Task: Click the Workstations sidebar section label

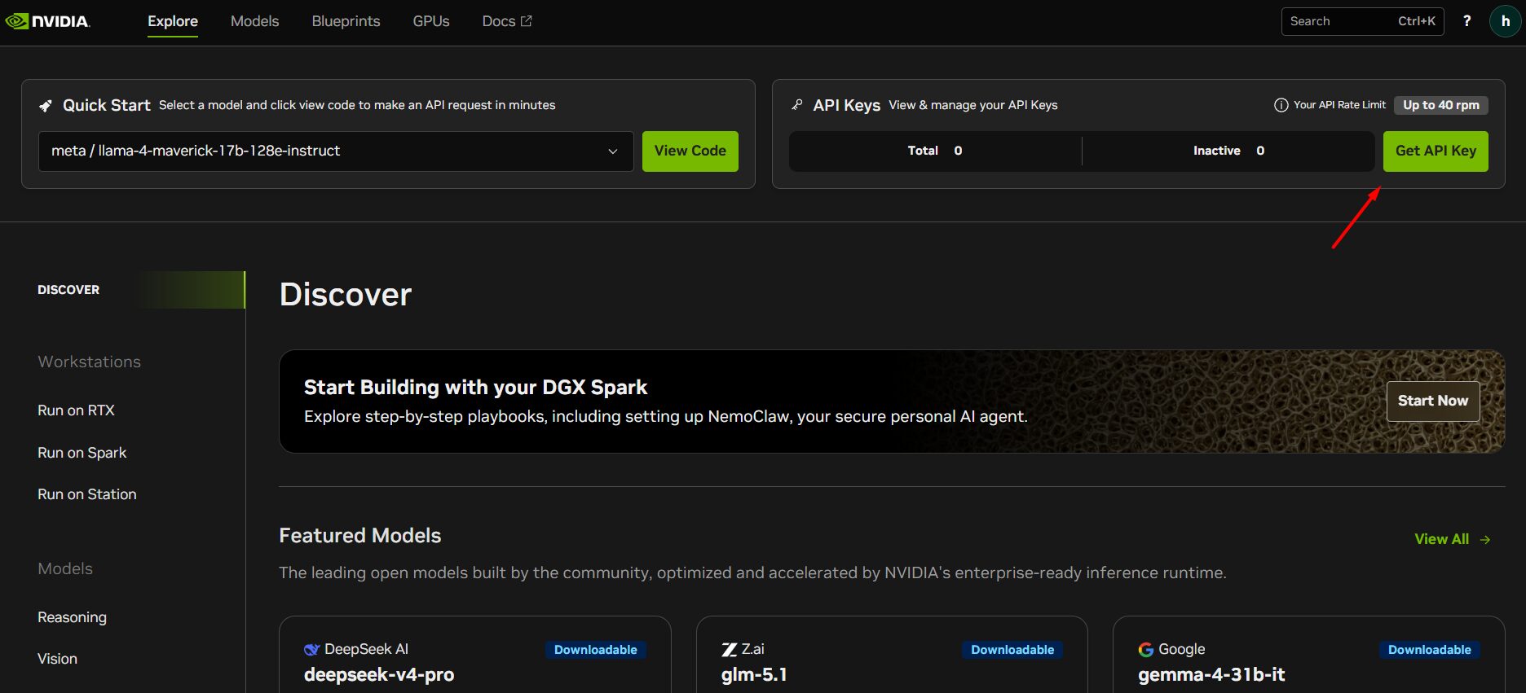Action: (89, 362)
